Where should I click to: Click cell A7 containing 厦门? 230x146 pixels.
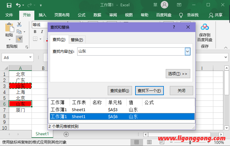(x=20, y=110)
